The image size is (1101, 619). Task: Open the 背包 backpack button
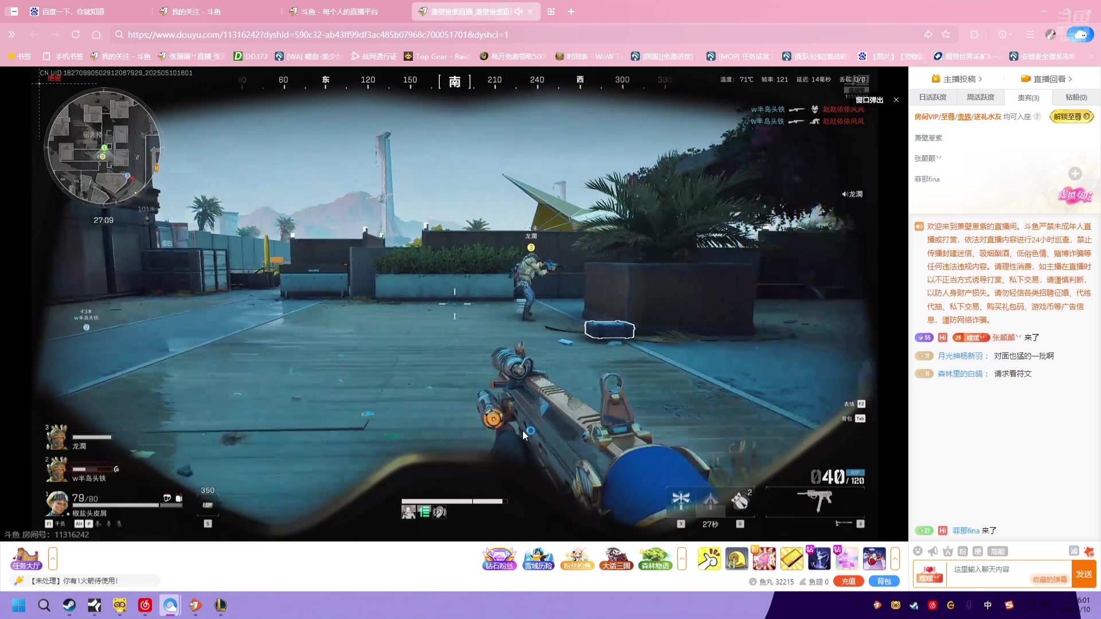(884, 581)
